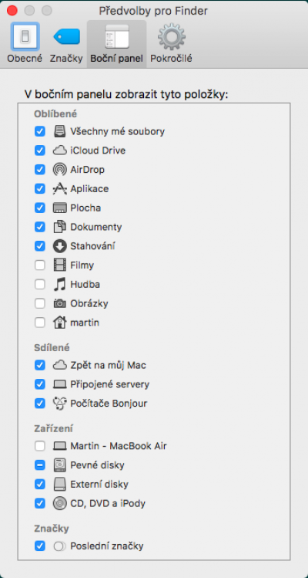
Task: Open the Obecné preferences tab
Action: (25, 42)
